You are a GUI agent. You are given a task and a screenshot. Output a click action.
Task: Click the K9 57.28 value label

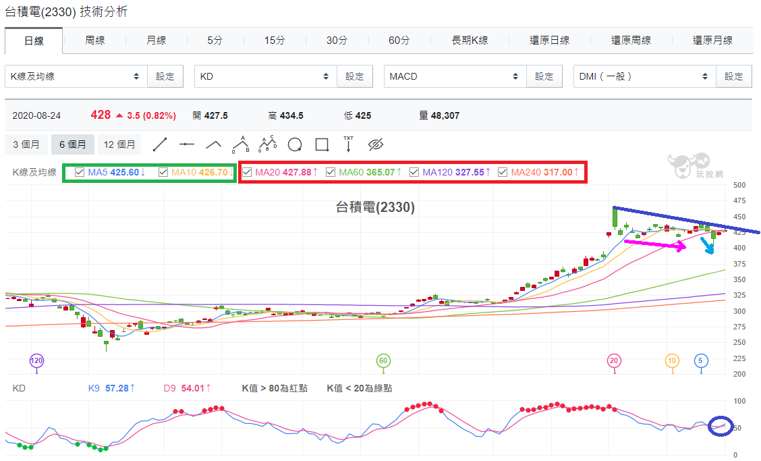111,388
